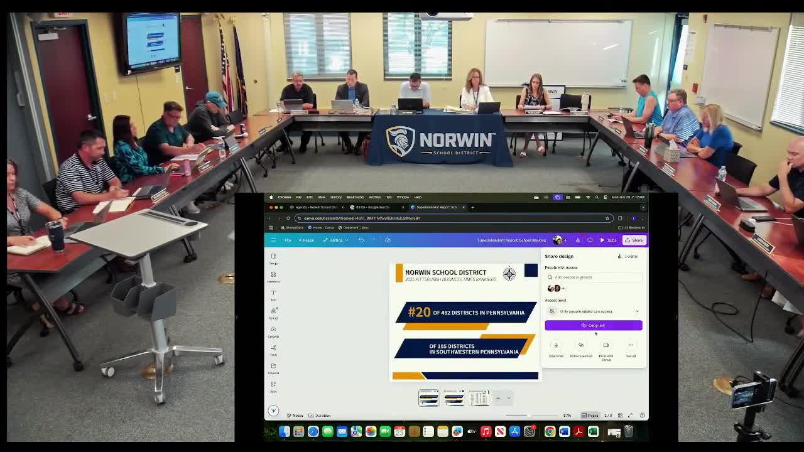Open the Document 1.docx bookmark
This screenshot has width=804, height=452.
(354, 227)
